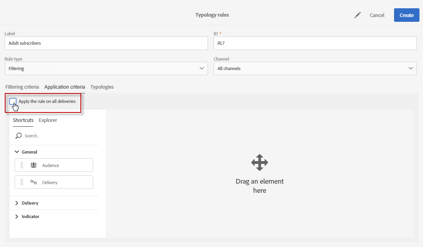
Task: Click the search magnifier icon
Action: (x=18, y=136)
